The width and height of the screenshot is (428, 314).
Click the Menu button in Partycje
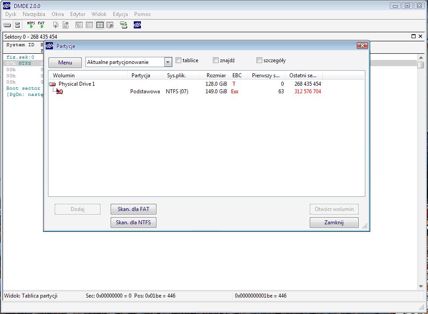pyautogui.click(x=65, y=63)
